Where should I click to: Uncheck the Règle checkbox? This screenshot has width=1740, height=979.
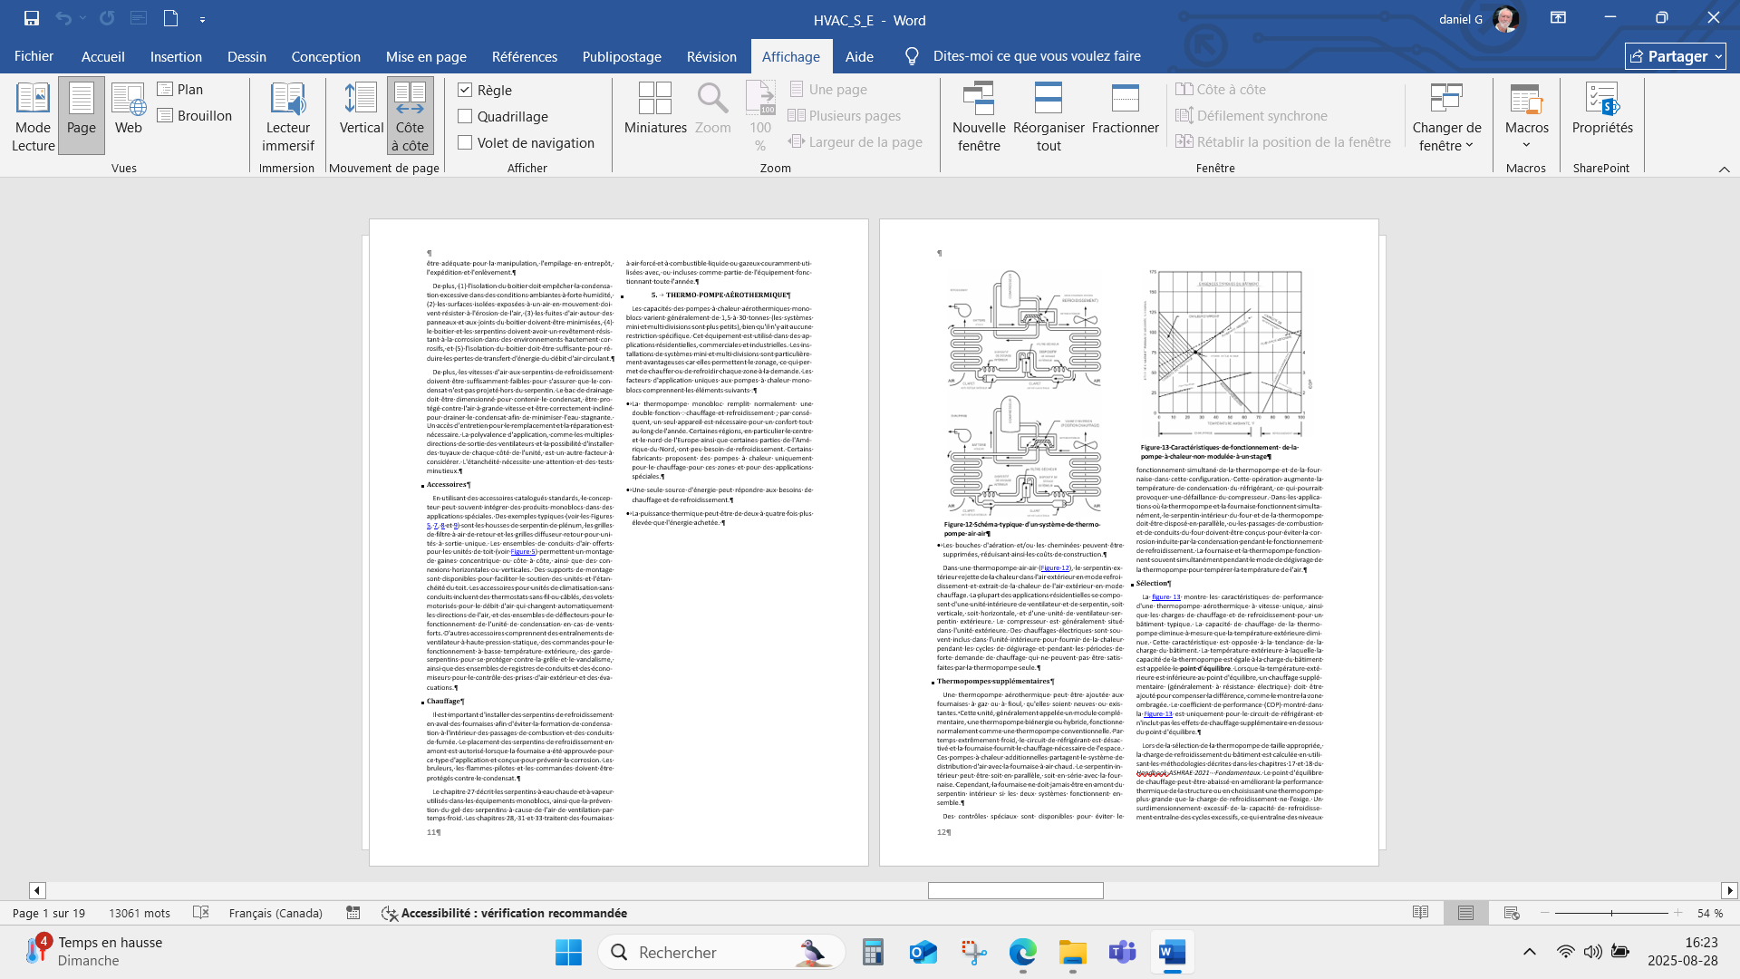(x=465, y=90)
